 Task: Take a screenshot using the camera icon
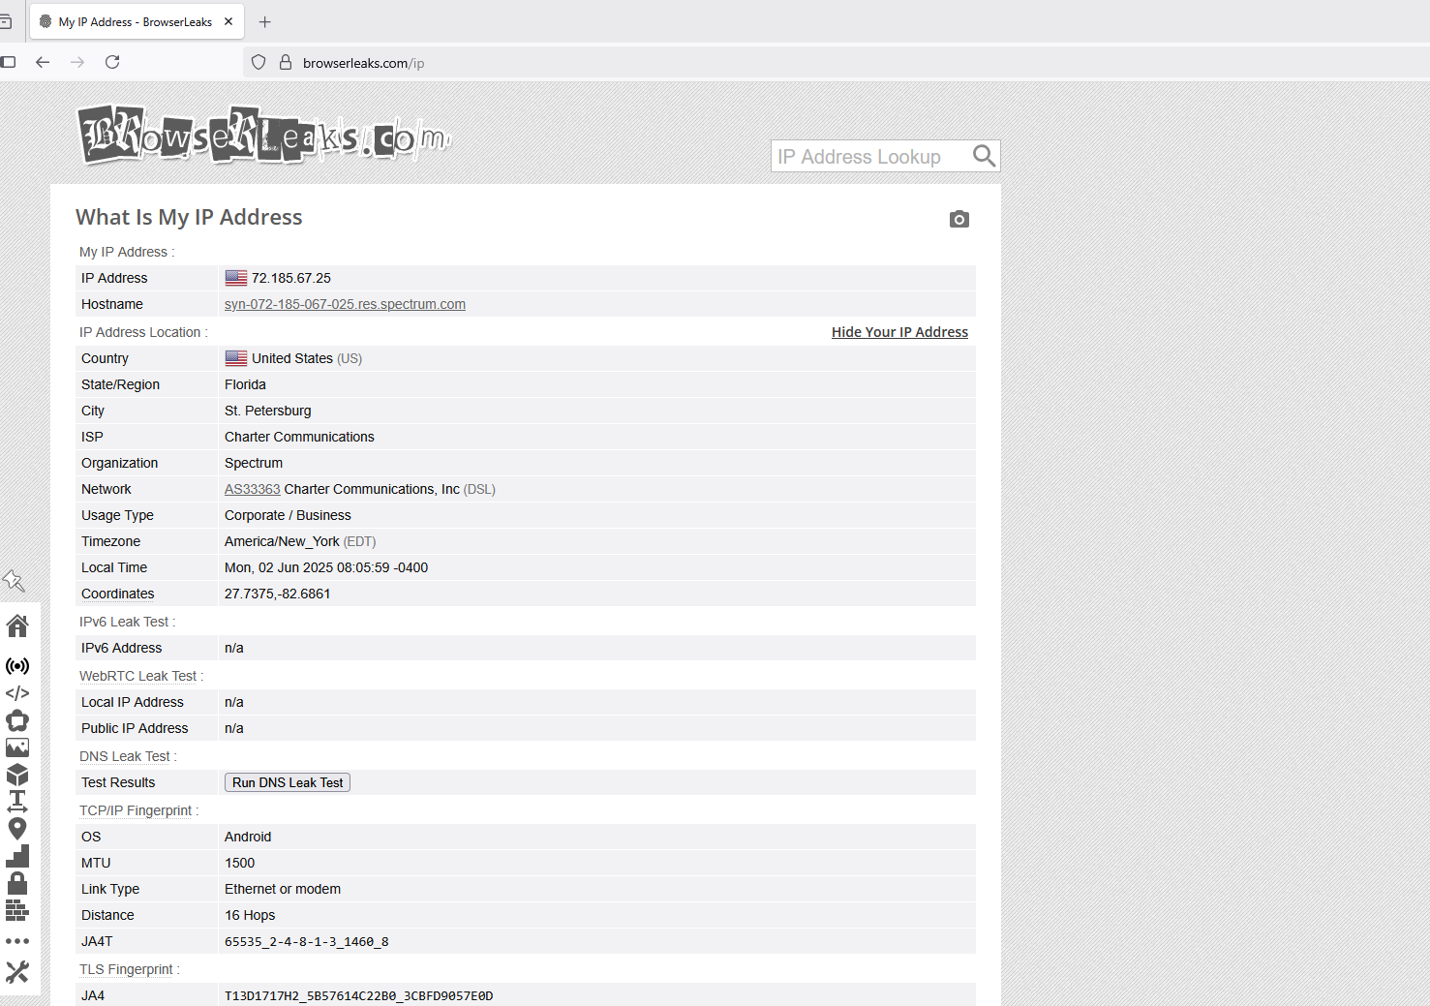[x=958, y=220]
